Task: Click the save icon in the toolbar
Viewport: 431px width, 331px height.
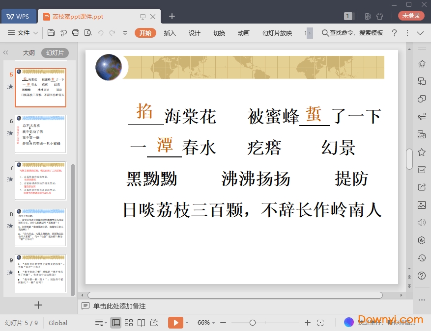Action: [51, 33]
